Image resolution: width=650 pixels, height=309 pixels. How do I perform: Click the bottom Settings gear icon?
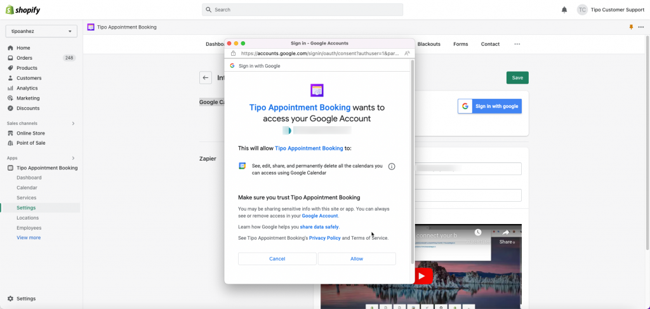[x=10, y=299]
